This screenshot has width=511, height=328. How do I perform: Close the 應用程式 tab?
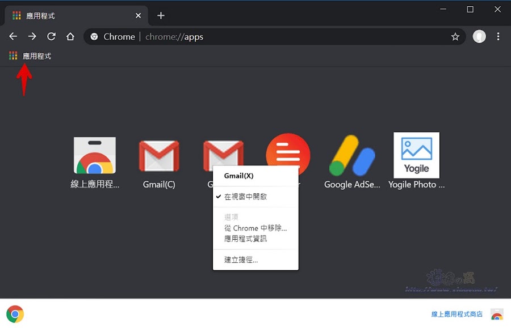tap(138, 16)
